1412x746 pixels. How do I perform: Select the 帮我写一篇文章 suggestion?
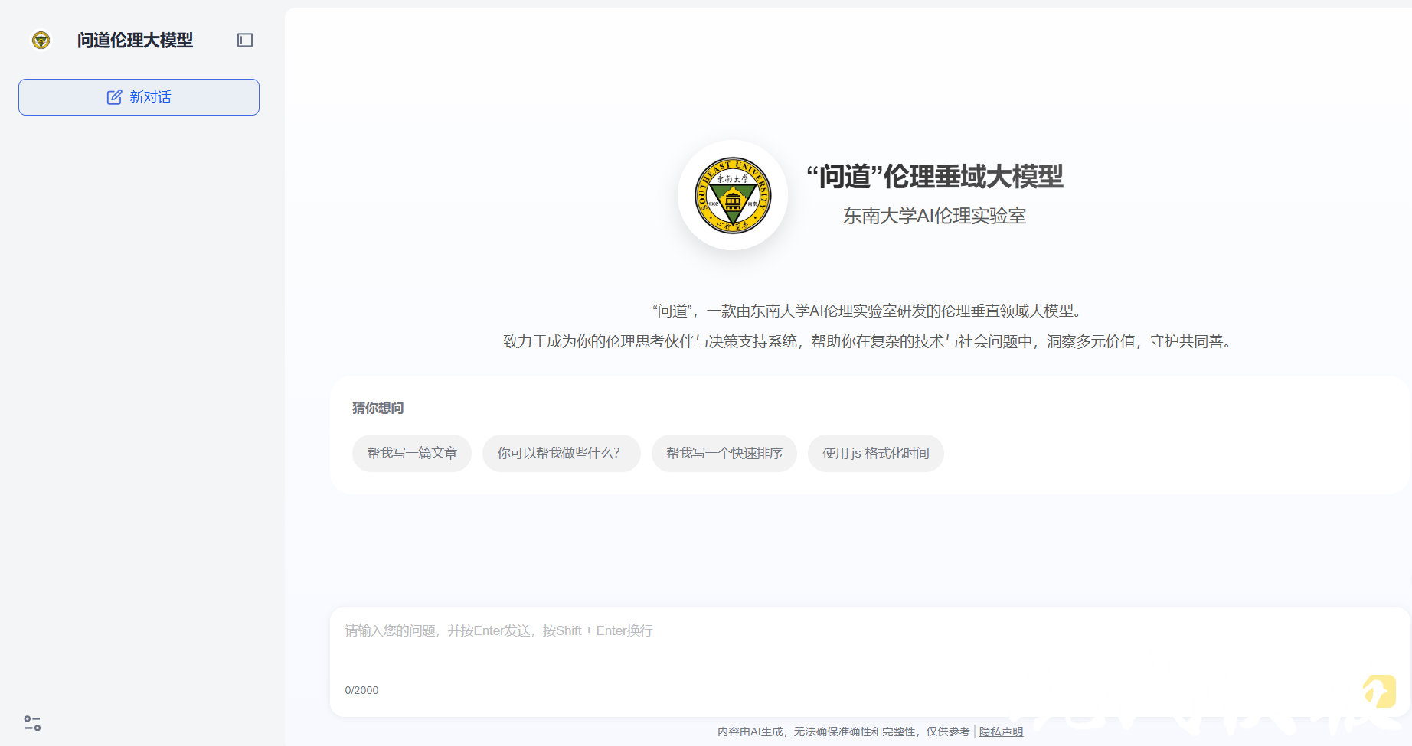click(x=412, y=453)
